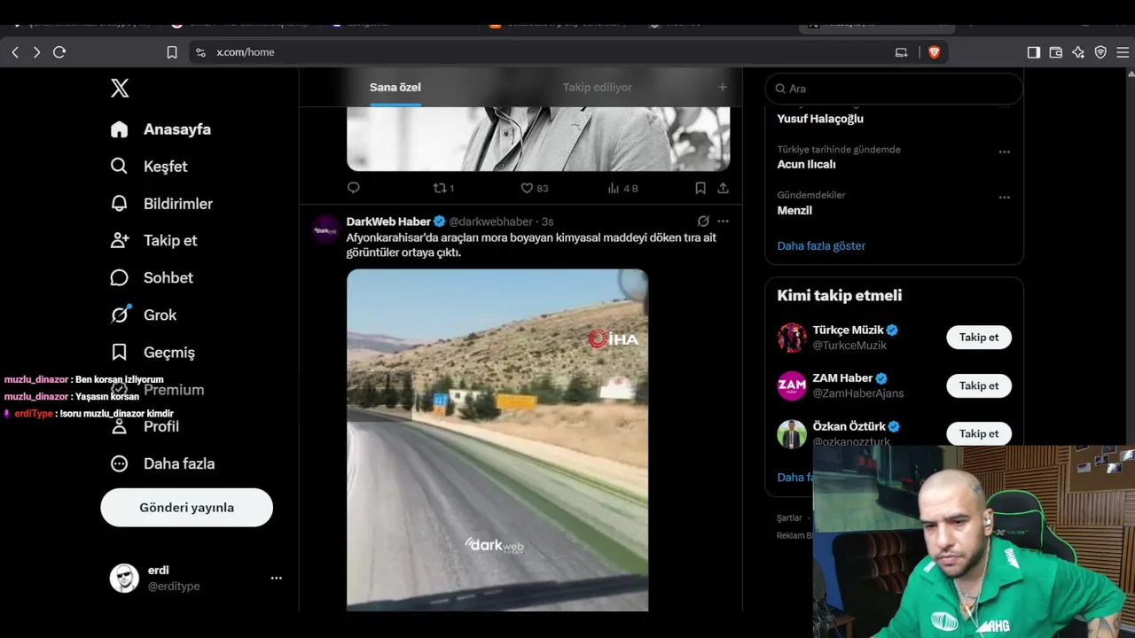Image resolution: width=1135 pixels, height=638 pixels.
Task: View site information icon beside the URL
Action: (200, 52)
